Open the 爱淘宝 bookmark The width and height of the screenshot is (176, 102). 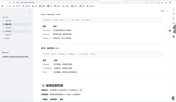point(42,6)
